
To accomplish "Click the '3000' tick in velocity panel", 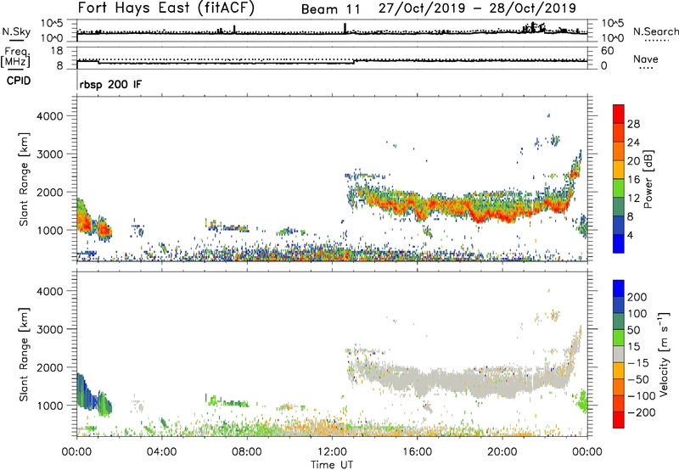I will click(49, 329).
